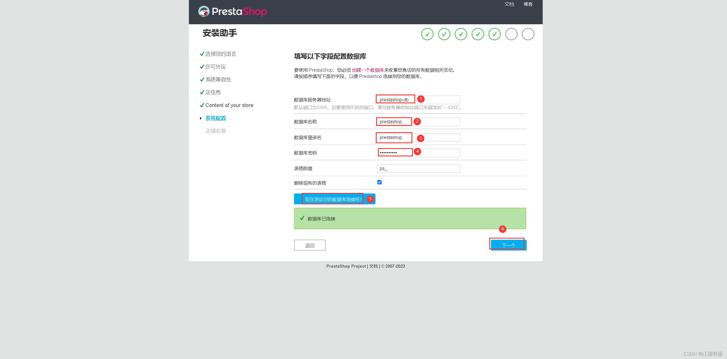This screenshot has width=727, height=359.
Task: Click the fifth checked progress circle
Action: pyautogui.click(x=494, y=34)
